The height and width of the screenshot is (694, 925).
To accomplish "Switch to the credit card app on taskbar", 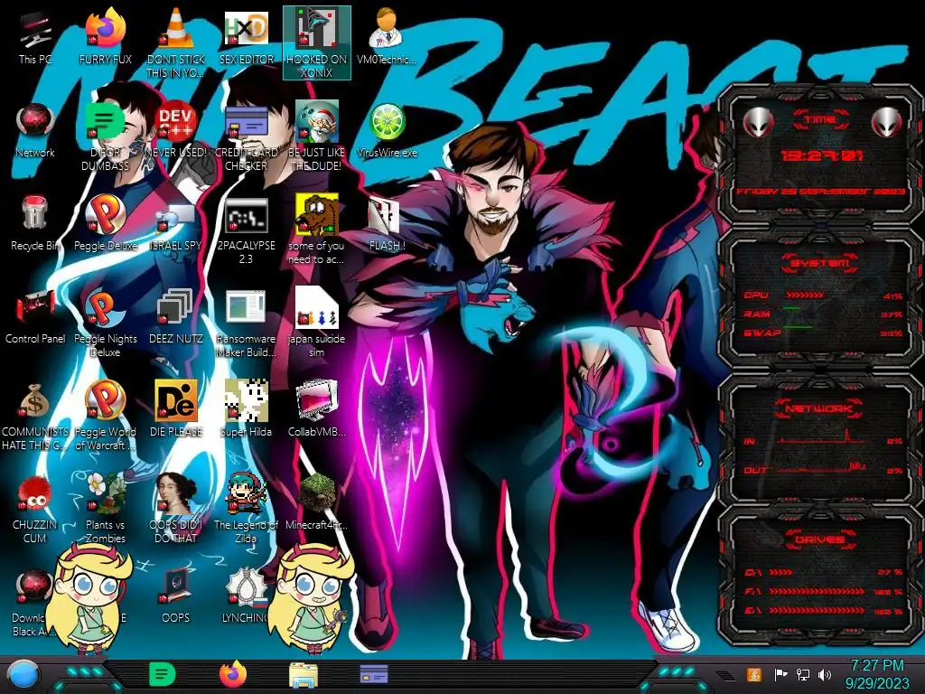I will click(x=374, y=674).
